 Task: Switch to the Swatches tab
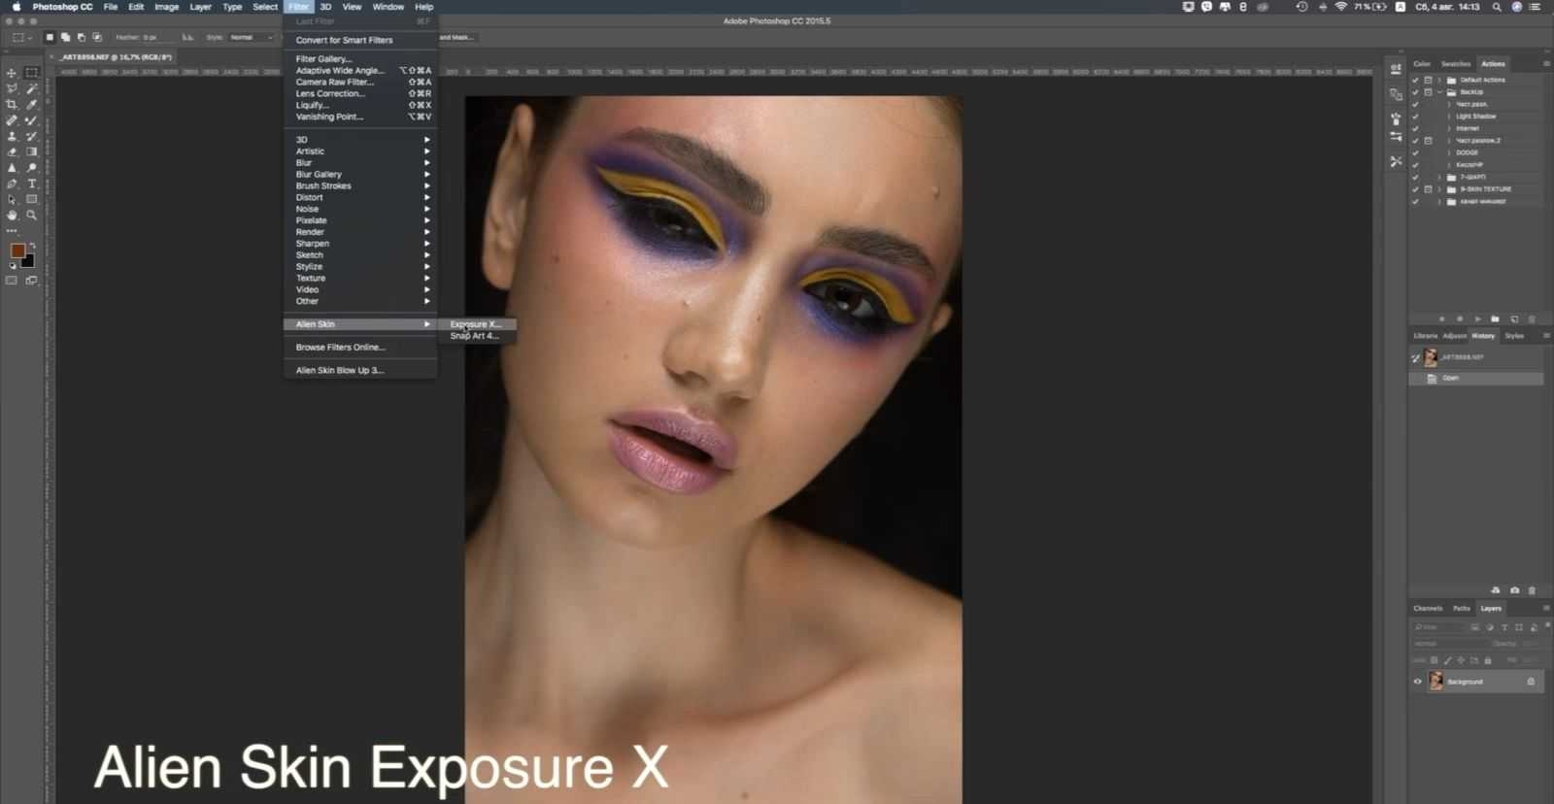[x=1456, y=64]
